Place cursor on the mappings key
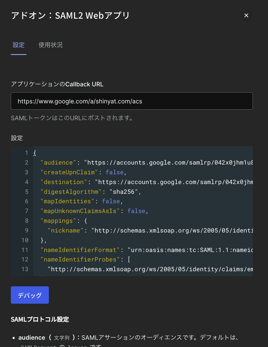The image size is (268, 347). [x=58, y=221]
